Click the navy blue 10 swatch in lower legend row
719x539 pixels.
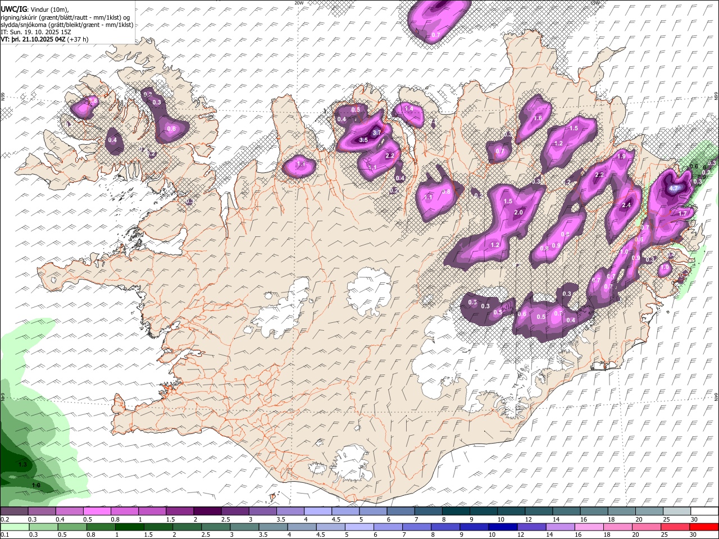[503, 527]
